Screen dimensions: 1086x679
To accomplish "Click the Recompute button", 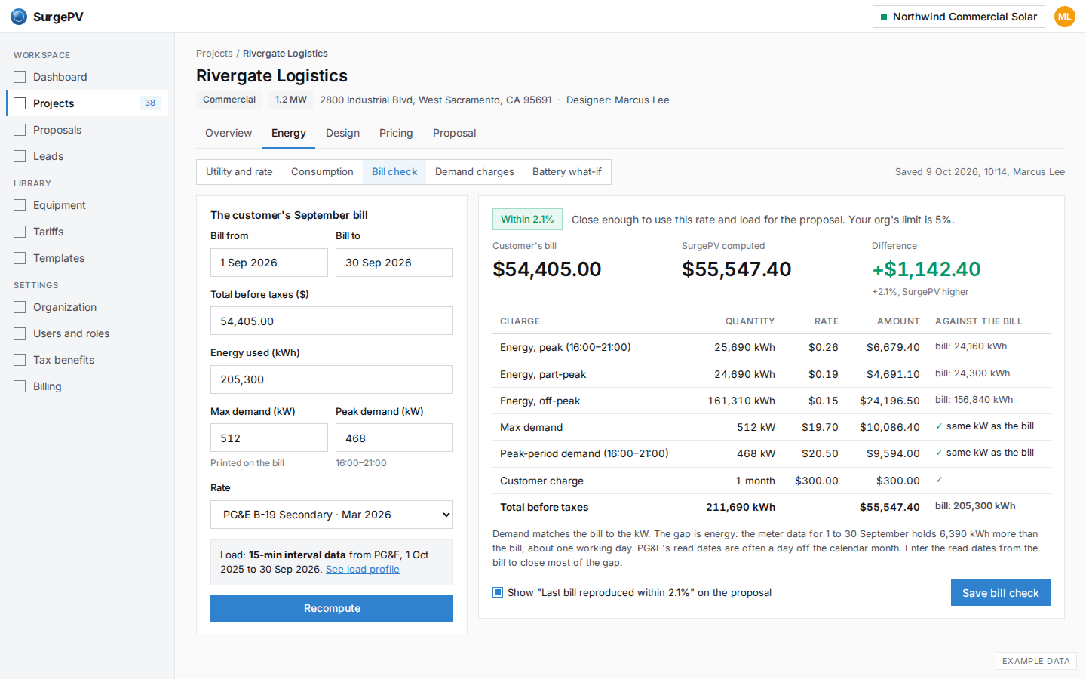I will (332, 608).
